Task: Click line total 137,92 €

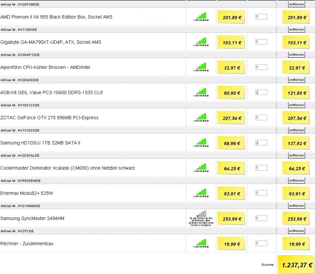Action: tap(296, 143)
